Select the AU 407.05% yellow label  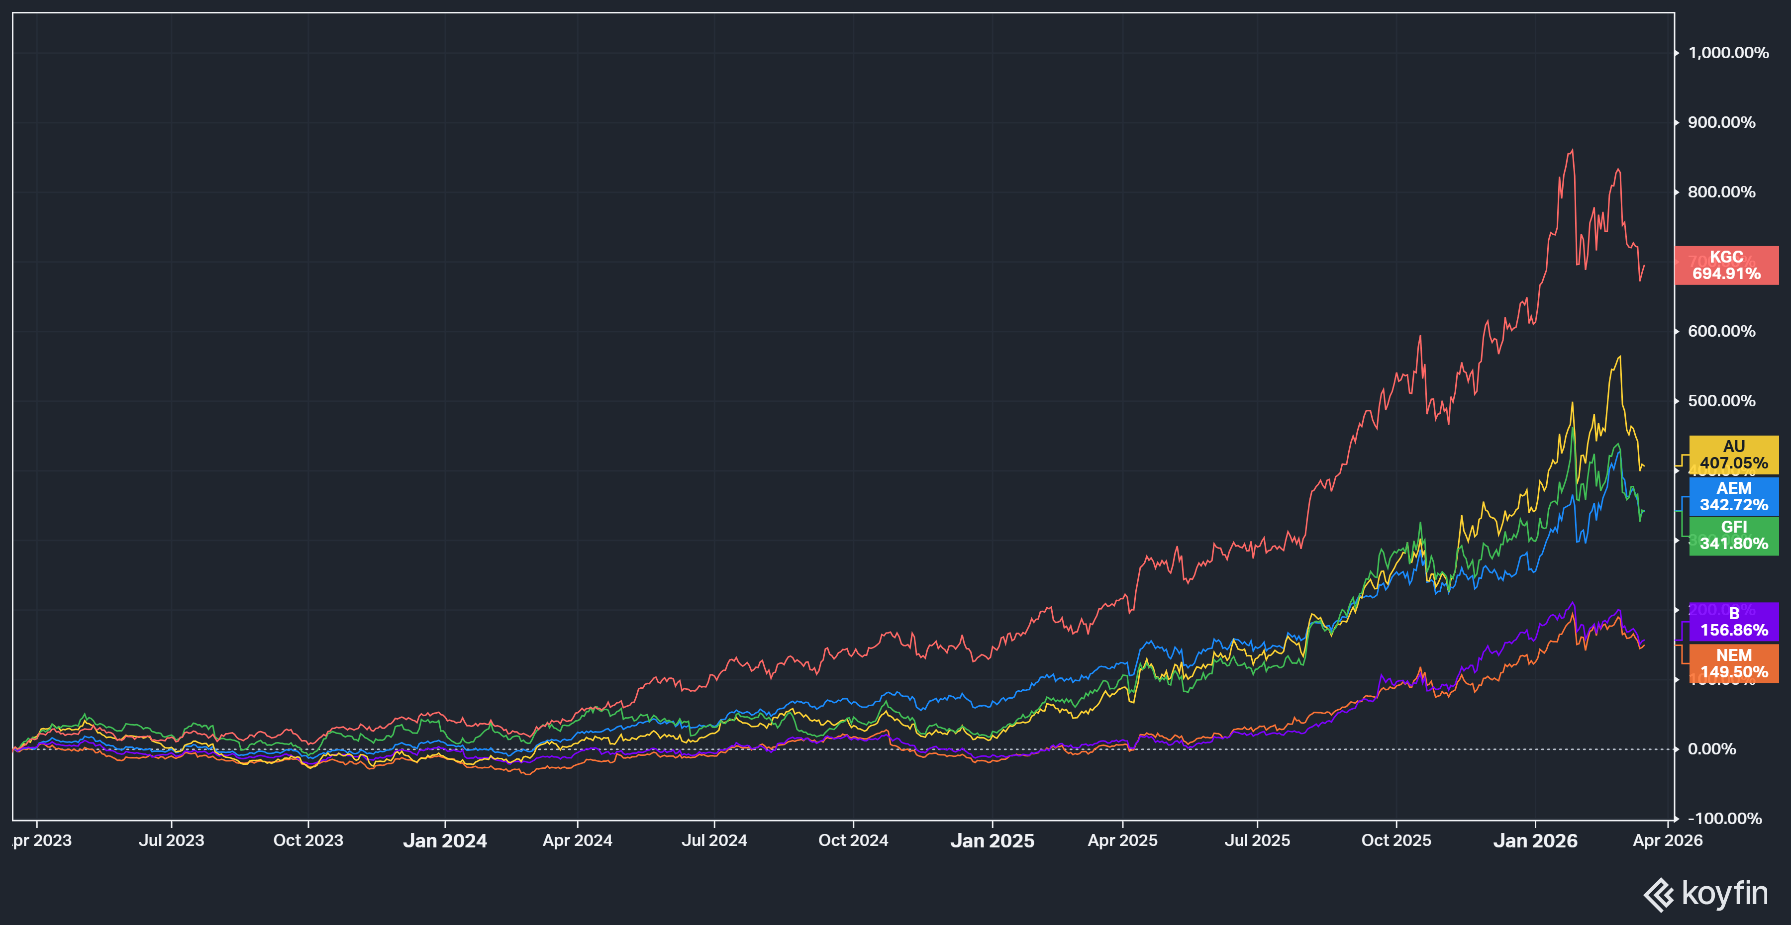(1733, 455)
